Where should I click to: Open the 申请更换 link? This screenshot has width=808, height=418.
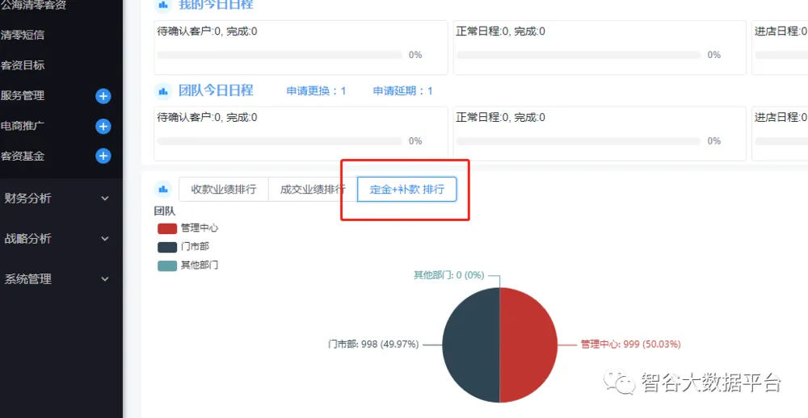click(316, 91)
